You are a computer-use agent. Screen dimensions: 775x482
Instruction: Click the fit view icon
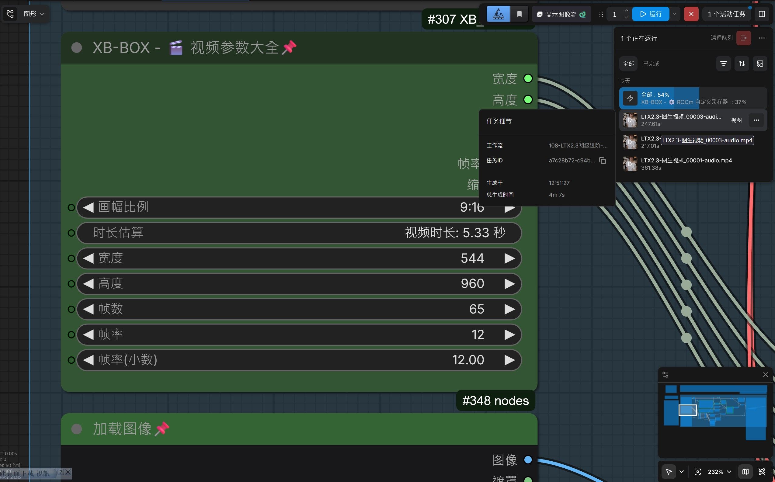pyautogui.click(x=697, y=471)
